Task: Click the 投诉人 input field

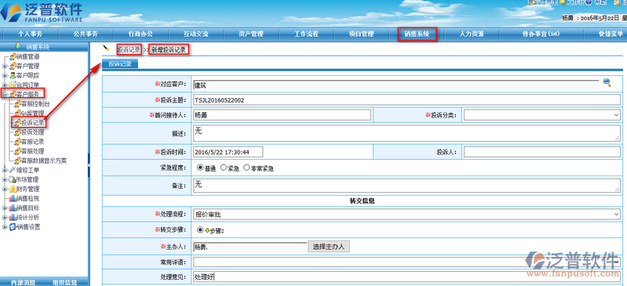Action: 542,152
